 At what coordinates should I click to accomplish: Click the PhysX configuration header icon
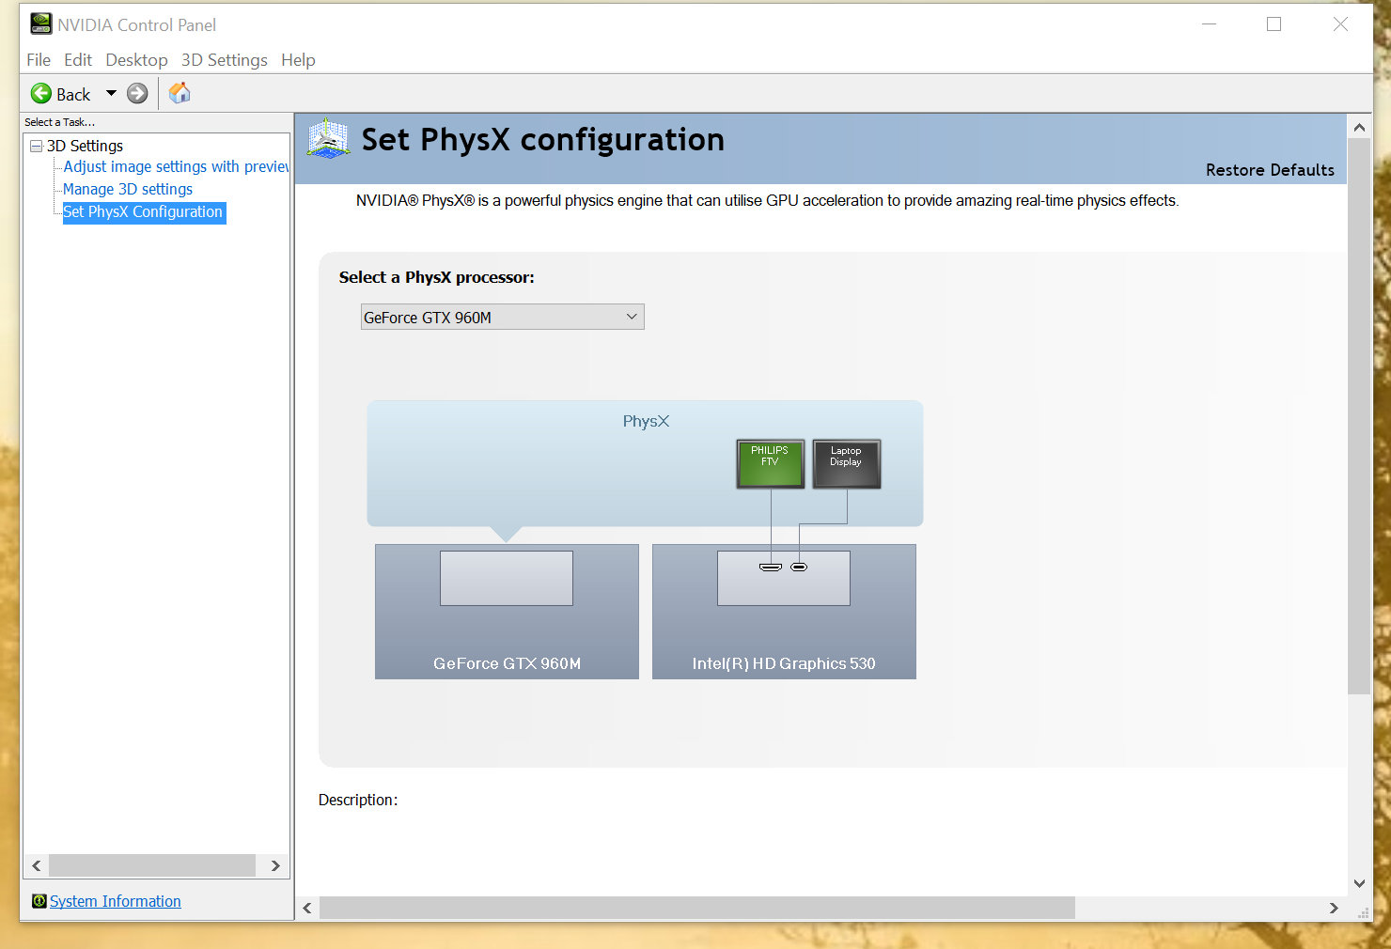tap(329, 138)
